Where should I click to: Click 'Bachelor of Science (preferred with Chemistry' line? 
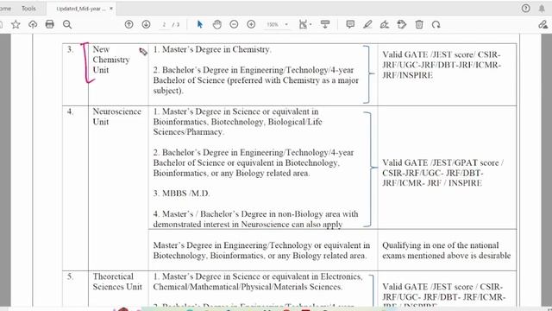click(x=255, y=80)
